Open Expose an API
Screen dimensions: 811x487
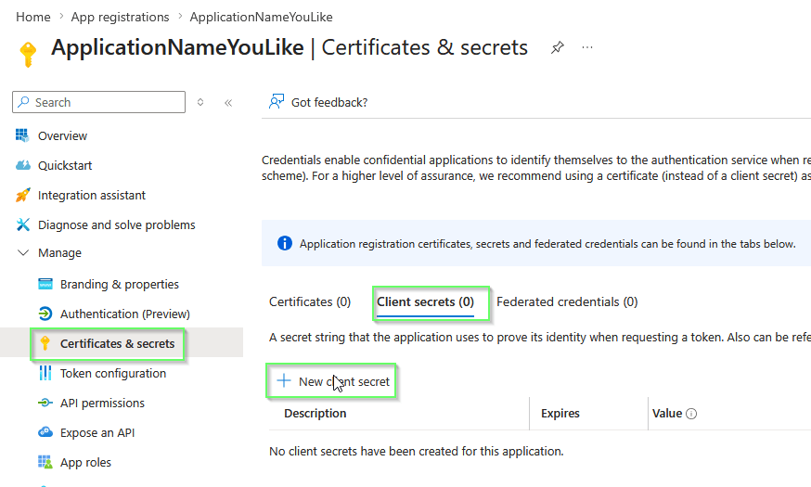tap(97, 432)
